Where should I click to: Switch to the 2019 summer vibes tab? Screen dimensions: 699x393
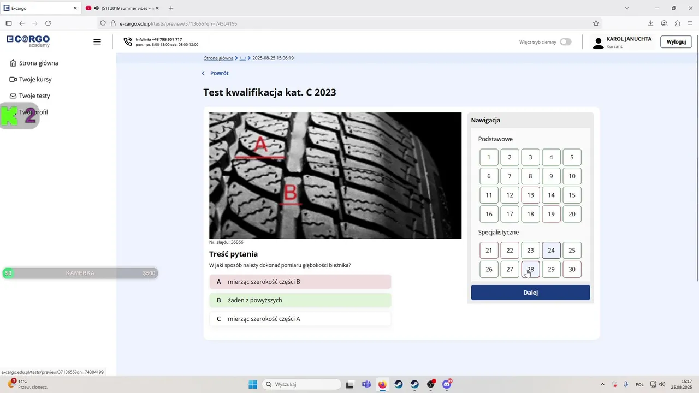[x=123, y=8]
